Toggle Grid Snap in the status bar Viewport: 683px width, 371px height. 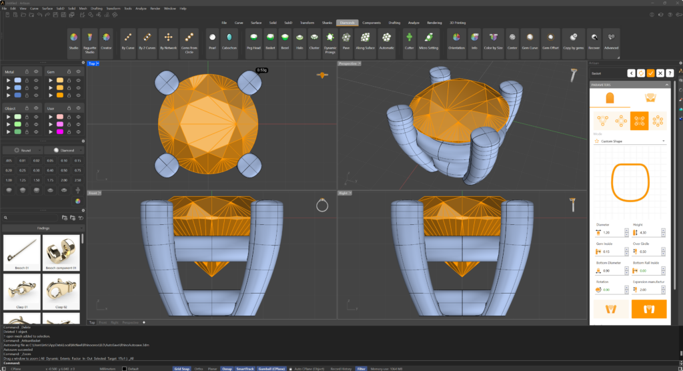coord(181,369)
